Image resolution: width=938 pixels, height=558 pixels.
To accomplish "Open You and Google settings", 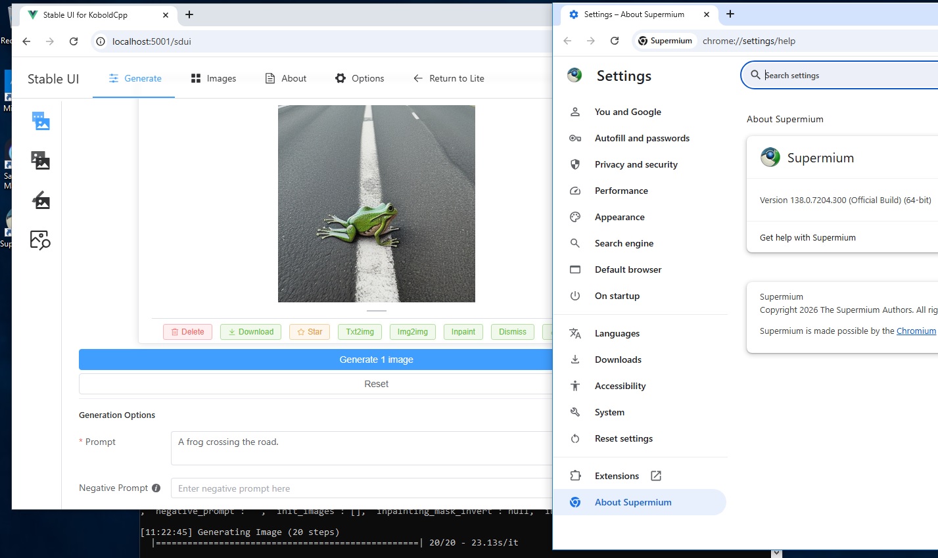I will [628, 112].
